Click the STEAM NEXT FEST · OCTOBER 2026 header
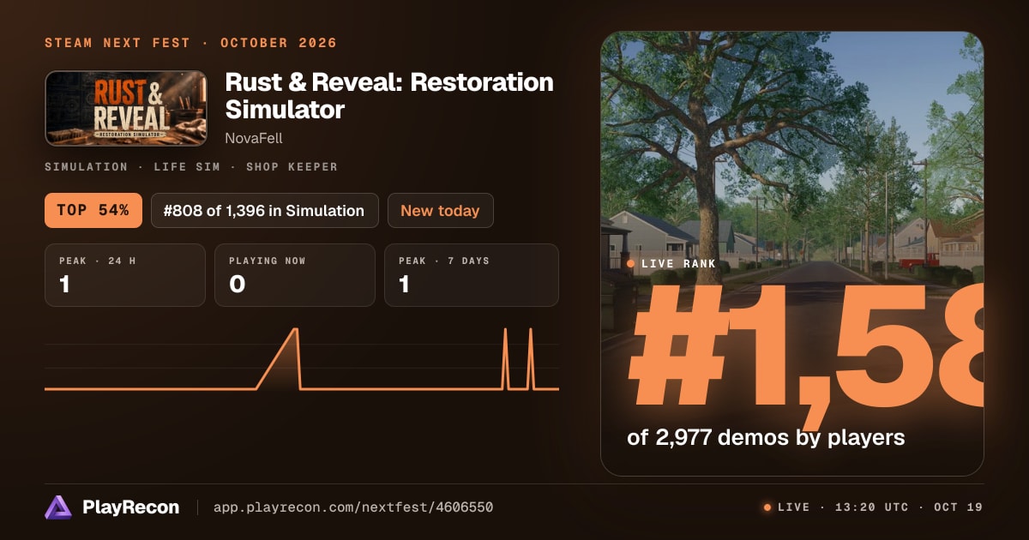 pyautogui.click(x=191, y=43)
